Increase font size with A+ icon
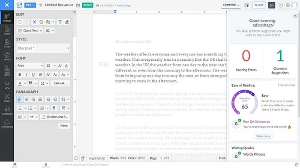Image resolution: width=300 pixels, height=168 pixels. tap(60, 66)
